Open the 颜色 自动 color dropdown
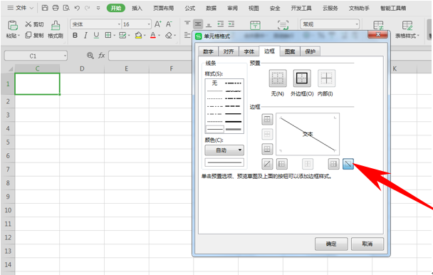This screenshot has height=275, width=433. click(224, 150)
